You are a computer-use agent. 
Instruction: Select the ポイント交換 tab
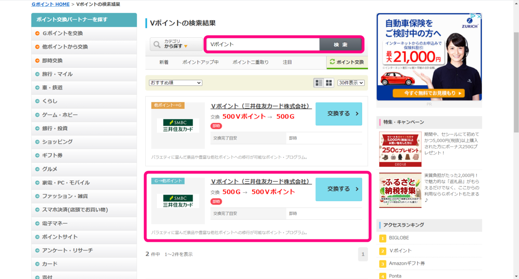pyautogui.click(x=347, y=62)
